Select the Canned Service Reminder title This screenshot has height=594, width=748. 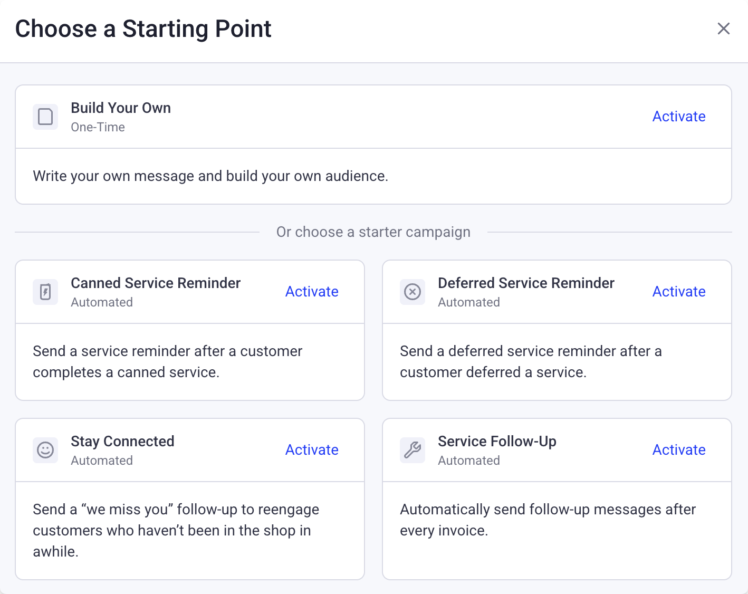click(156, 283)
